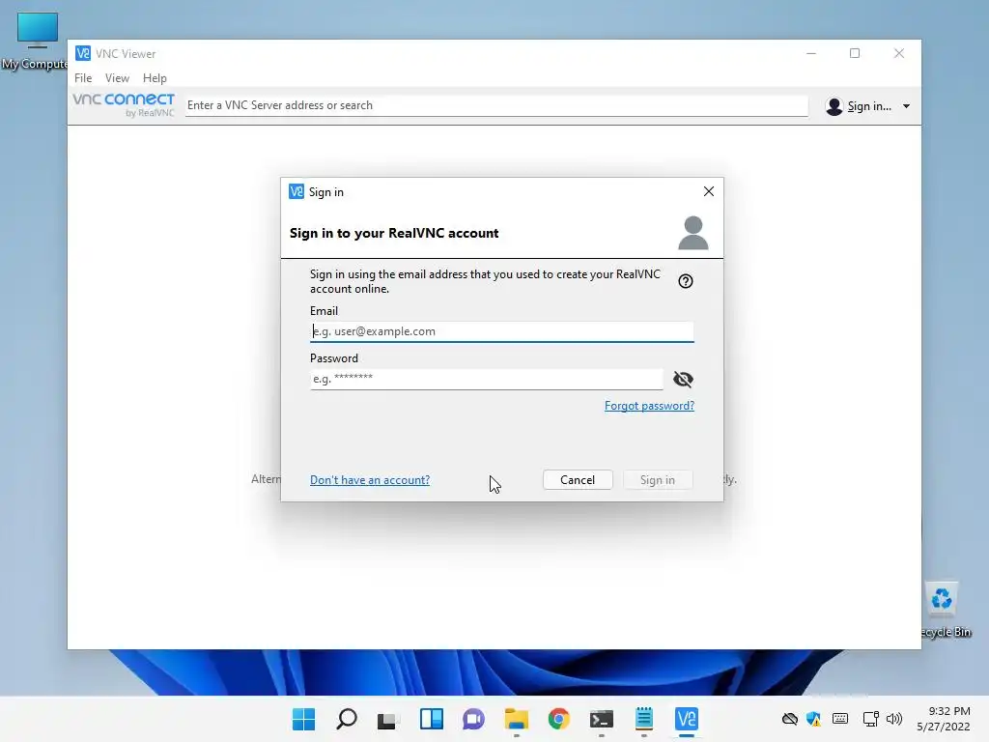Open Task View on the taskbar
989x742 pixels.
(x=388, y=719)
